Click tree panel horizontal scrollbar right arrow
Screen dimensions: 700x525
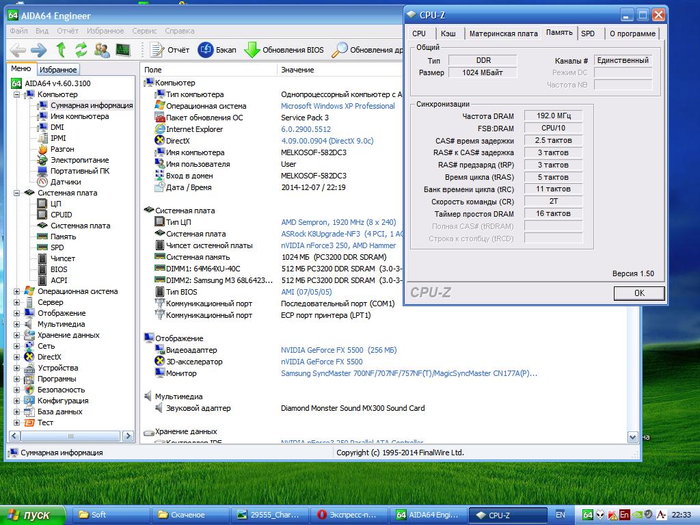click(x=128, y=435)
